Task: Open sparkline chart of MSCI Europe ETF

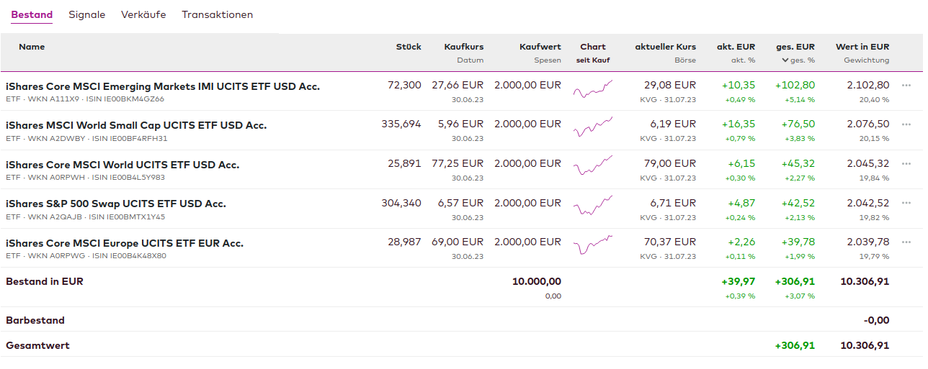Action: (x=593, y=246)
